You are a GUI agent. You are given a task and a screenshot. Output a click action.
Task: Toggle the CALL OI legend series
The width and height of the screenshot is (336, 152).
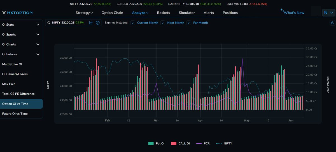(x=180, y=143)
